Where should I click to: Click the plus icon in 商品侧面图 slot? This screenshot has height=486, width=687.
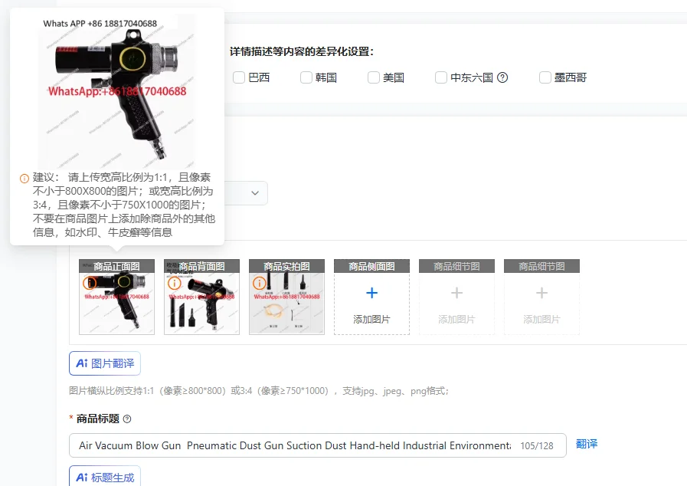tap(371, 292)
